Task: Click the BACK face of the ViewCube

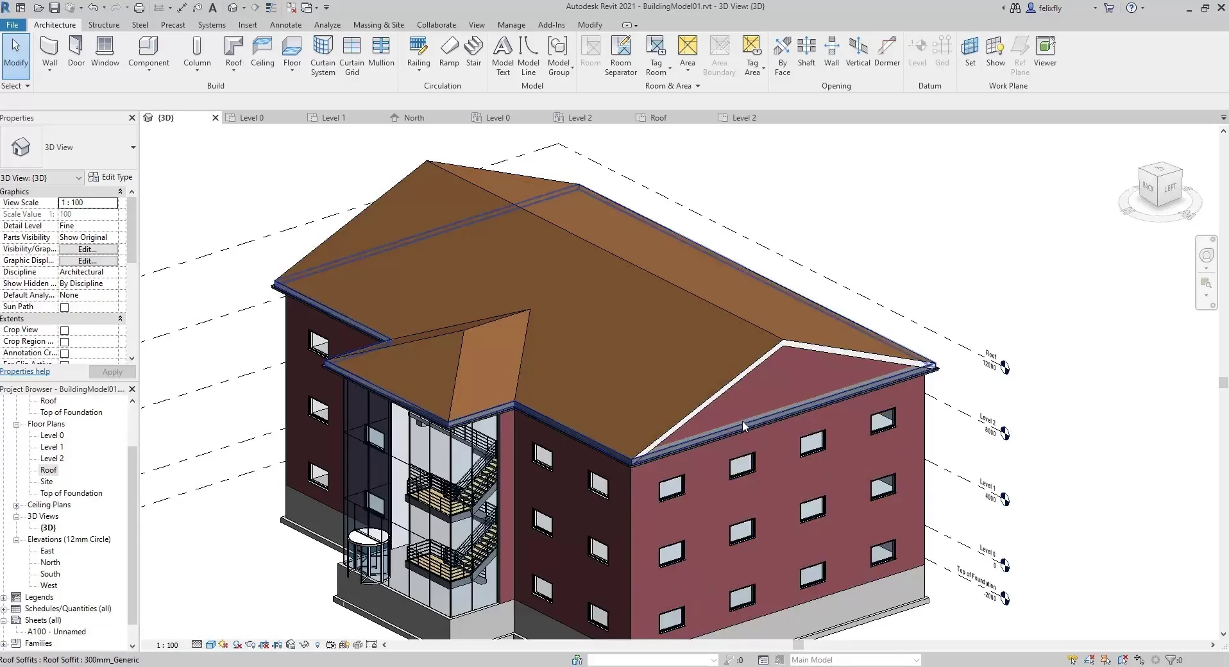Action: [x=1148, y=188]
